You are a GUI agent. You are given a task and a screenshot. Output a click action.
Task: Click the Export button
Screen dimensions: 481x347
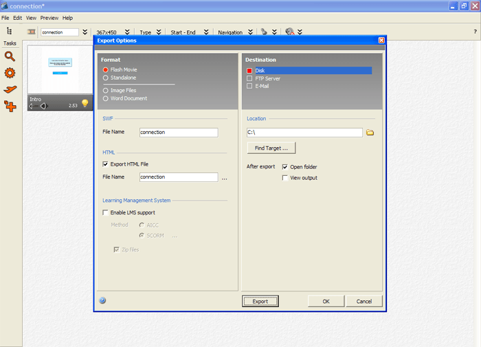point(260,301)
